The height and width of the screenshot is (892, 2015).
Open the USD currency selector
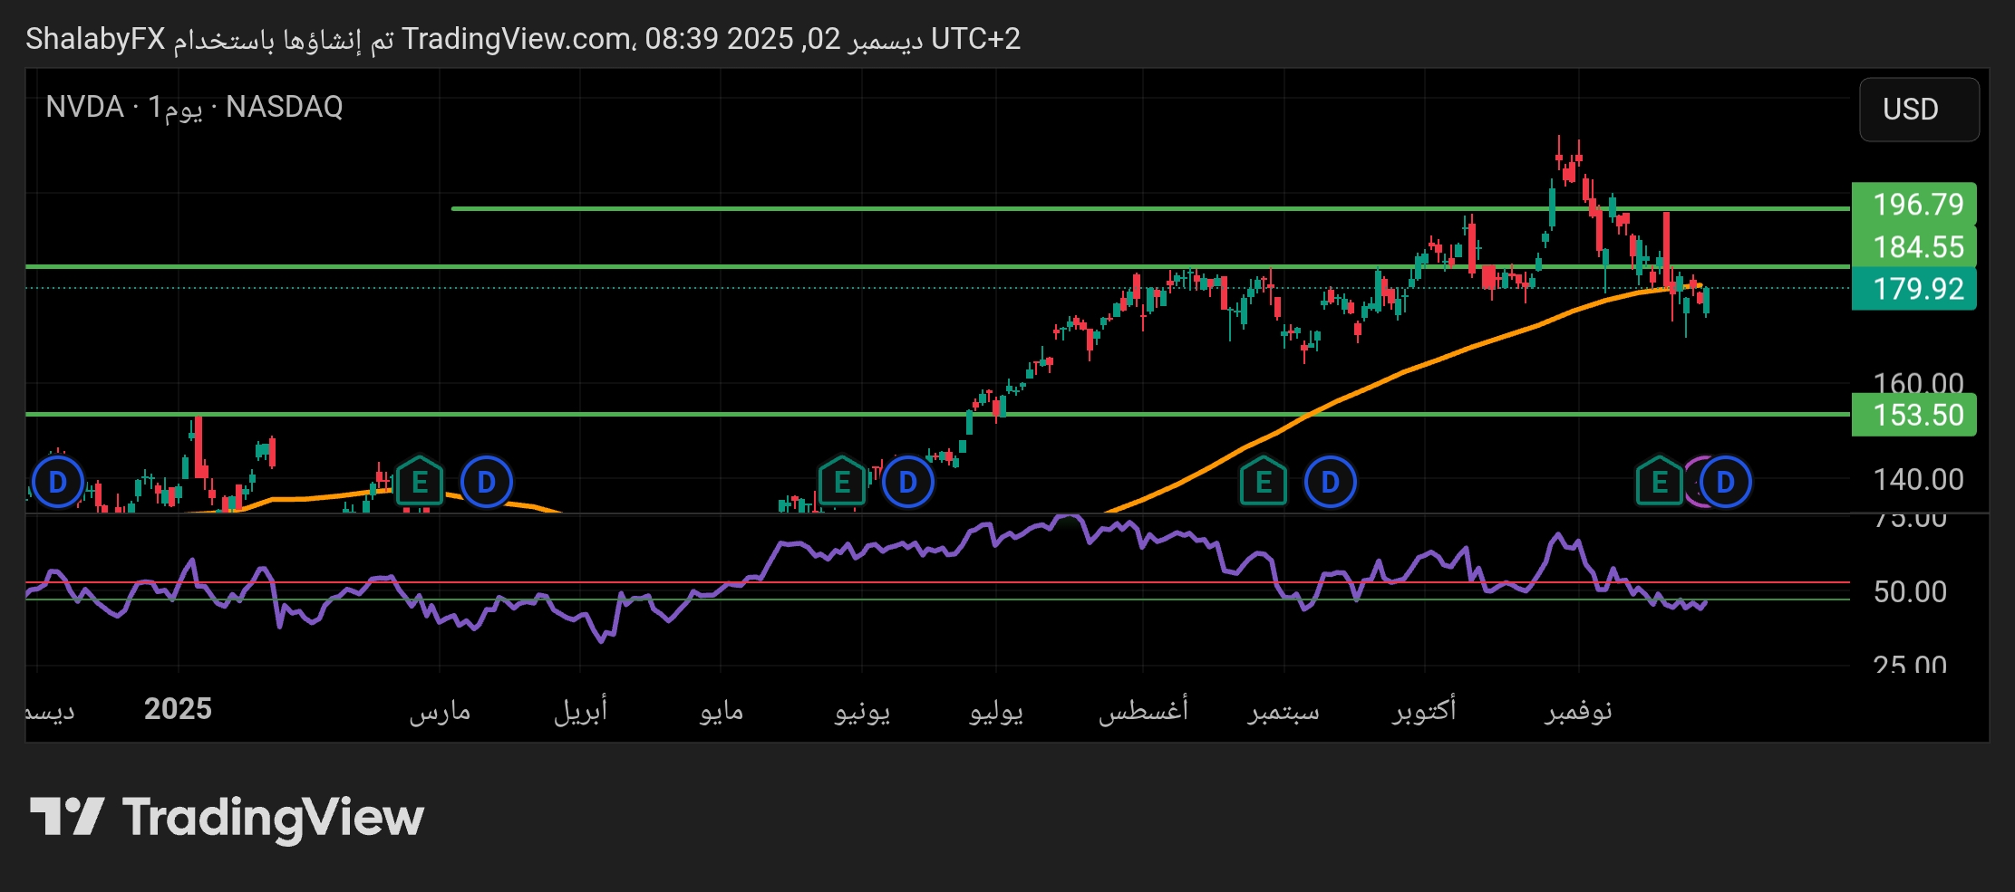[1918, 110]
